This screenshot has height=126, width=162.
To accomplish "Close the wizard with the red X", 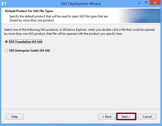I will (155, 3).
